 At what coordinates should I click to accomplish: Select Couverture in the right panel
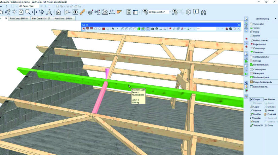(x=258, y=52)
